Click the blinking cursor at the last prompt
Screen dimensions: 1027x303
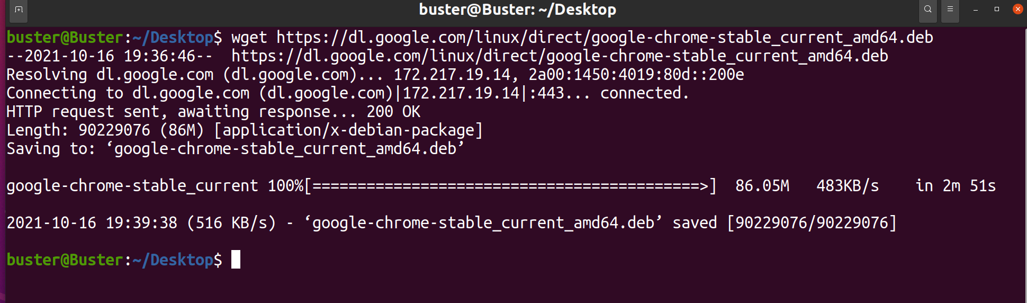tap(236, 260)
